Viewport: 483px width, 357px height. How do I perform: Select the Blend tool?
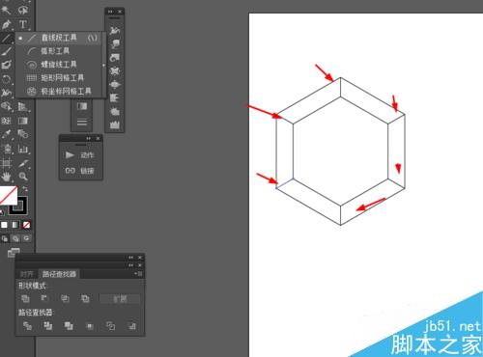[22, 134]
